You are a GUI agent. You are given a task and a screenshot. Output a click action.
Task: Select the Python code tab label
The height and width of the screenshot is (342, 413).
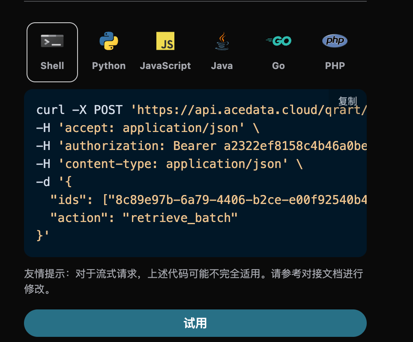[x=109, y=66]
